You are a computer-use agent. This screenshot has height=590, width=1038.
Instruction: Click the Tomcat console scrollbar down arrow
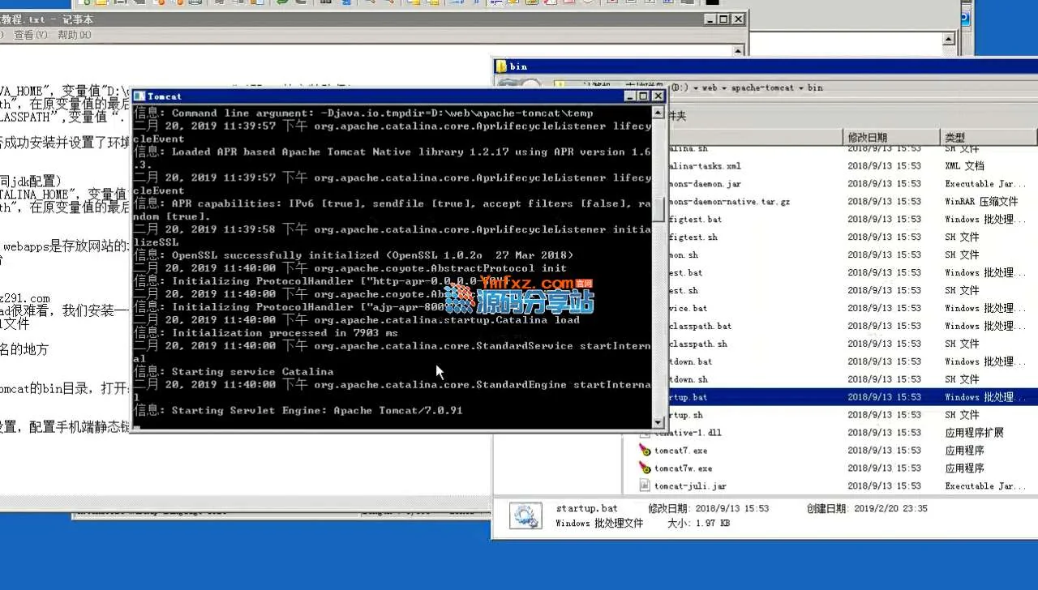(x=658, y=421)
